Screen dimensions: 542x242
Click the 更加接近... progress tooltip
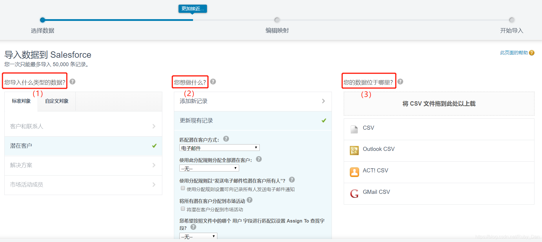coord(193,9)
